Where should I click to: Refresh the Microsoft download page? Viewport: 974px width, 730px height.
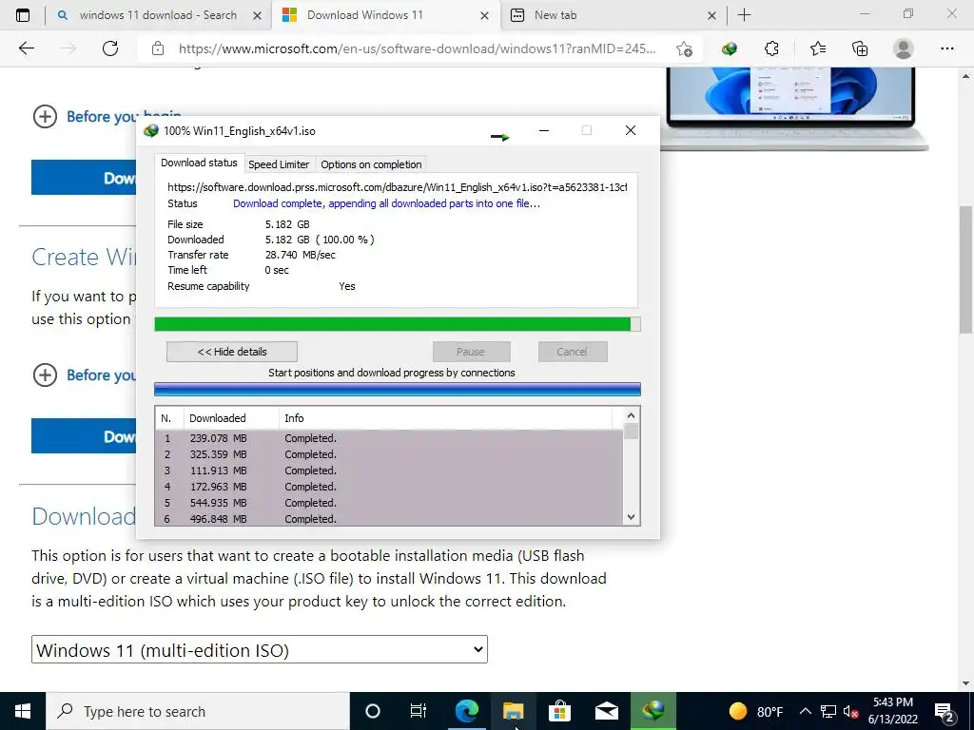click(x=110, y=48)
